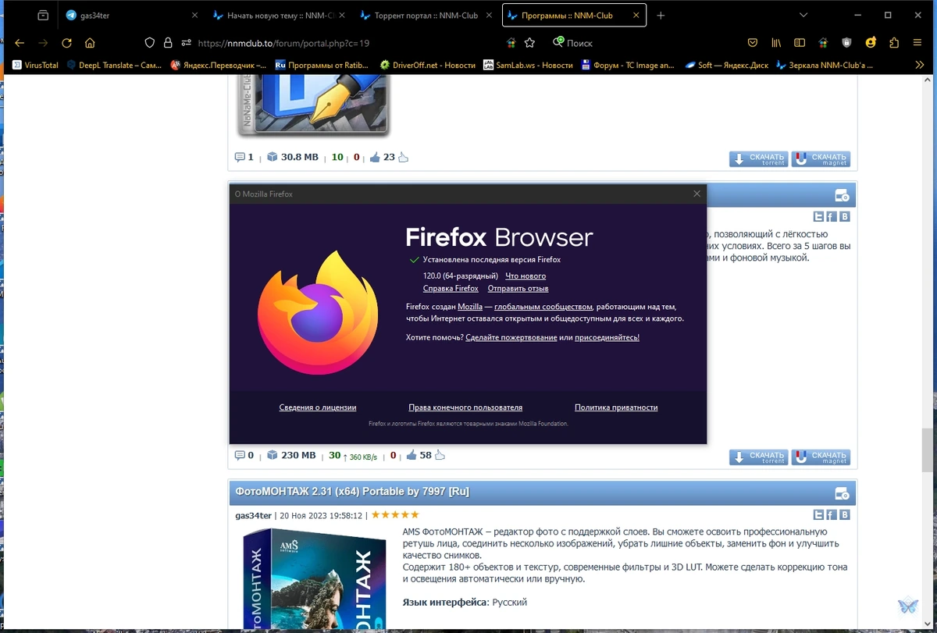This screenshot has width=937, height=633.
Task: Open the uBlock shield extension icon
Action: [846, 43]
